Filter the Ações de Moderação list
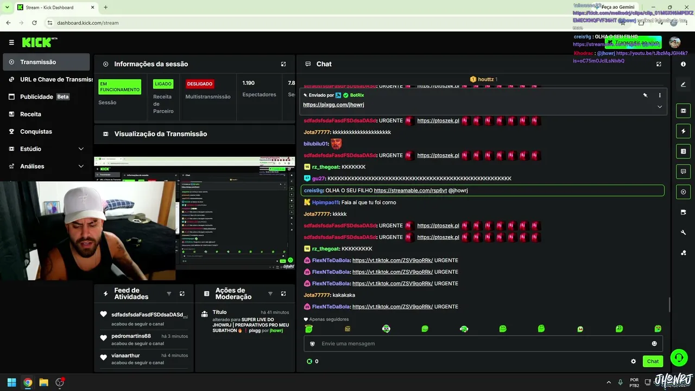695x391 pixels. click(270, 294)
